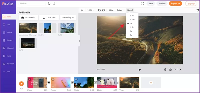Add a new storyboard with the plus

[x=151, y=83]
